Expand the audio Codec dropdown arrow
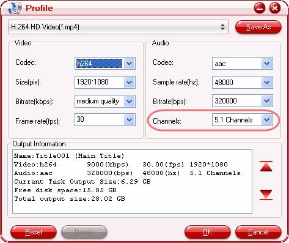Viewport: 289px width, 243px height. pyautogui.click(x=266, y=64)
